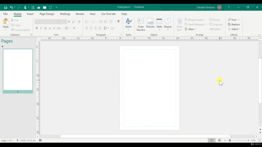Toggle the paragraph marks pilcrow icon

pyautogui.click(x=118, y=22)
